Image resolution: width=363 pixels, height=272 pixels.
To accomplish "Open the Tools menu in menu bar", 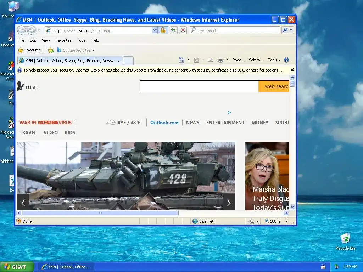I will click(81, 40).
